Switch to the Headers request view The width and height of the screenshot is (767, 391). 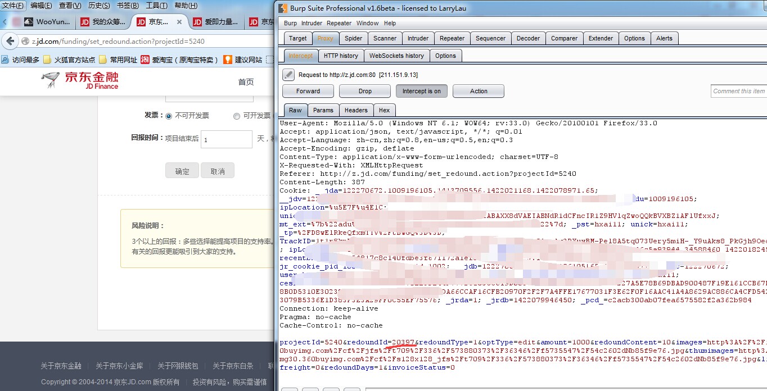tap(356, 110)
